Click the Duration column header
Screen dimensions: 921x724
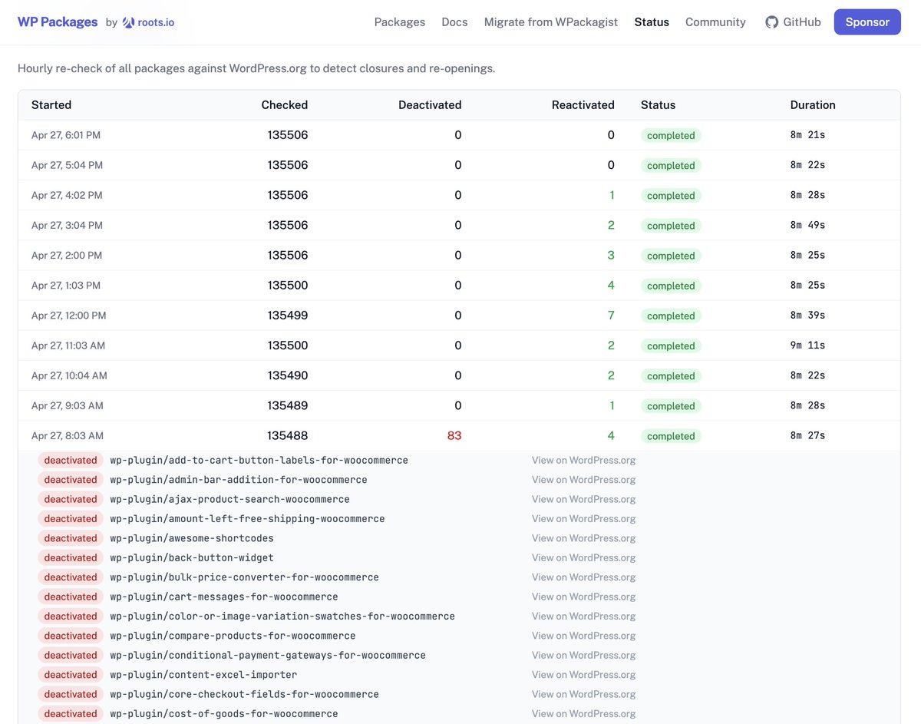813,105
